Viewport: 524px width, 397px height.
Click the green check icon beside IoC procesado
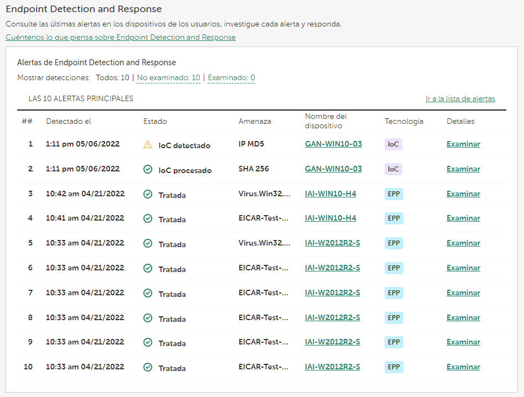pos(147,169)
